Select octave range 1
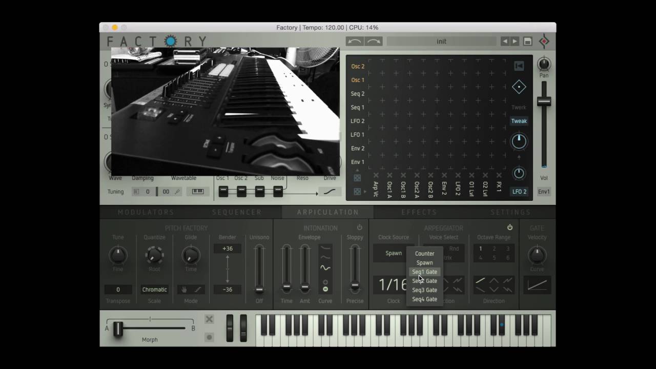 pos(480,249)
